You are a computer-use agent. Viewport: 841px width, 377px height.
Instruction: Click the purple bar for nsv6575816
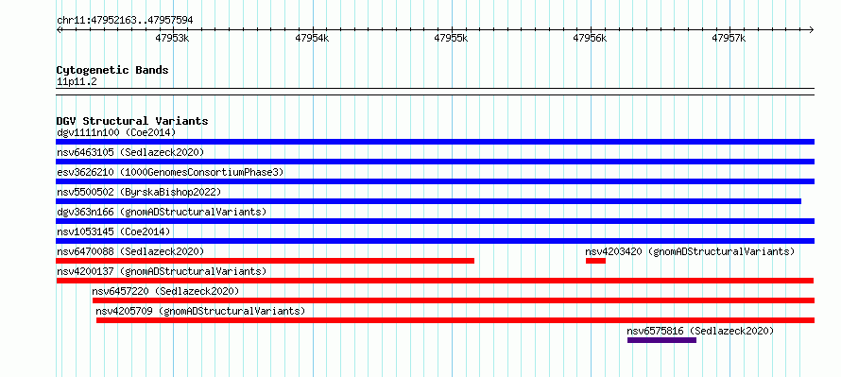pyautogui.click(x=661, y=340)
